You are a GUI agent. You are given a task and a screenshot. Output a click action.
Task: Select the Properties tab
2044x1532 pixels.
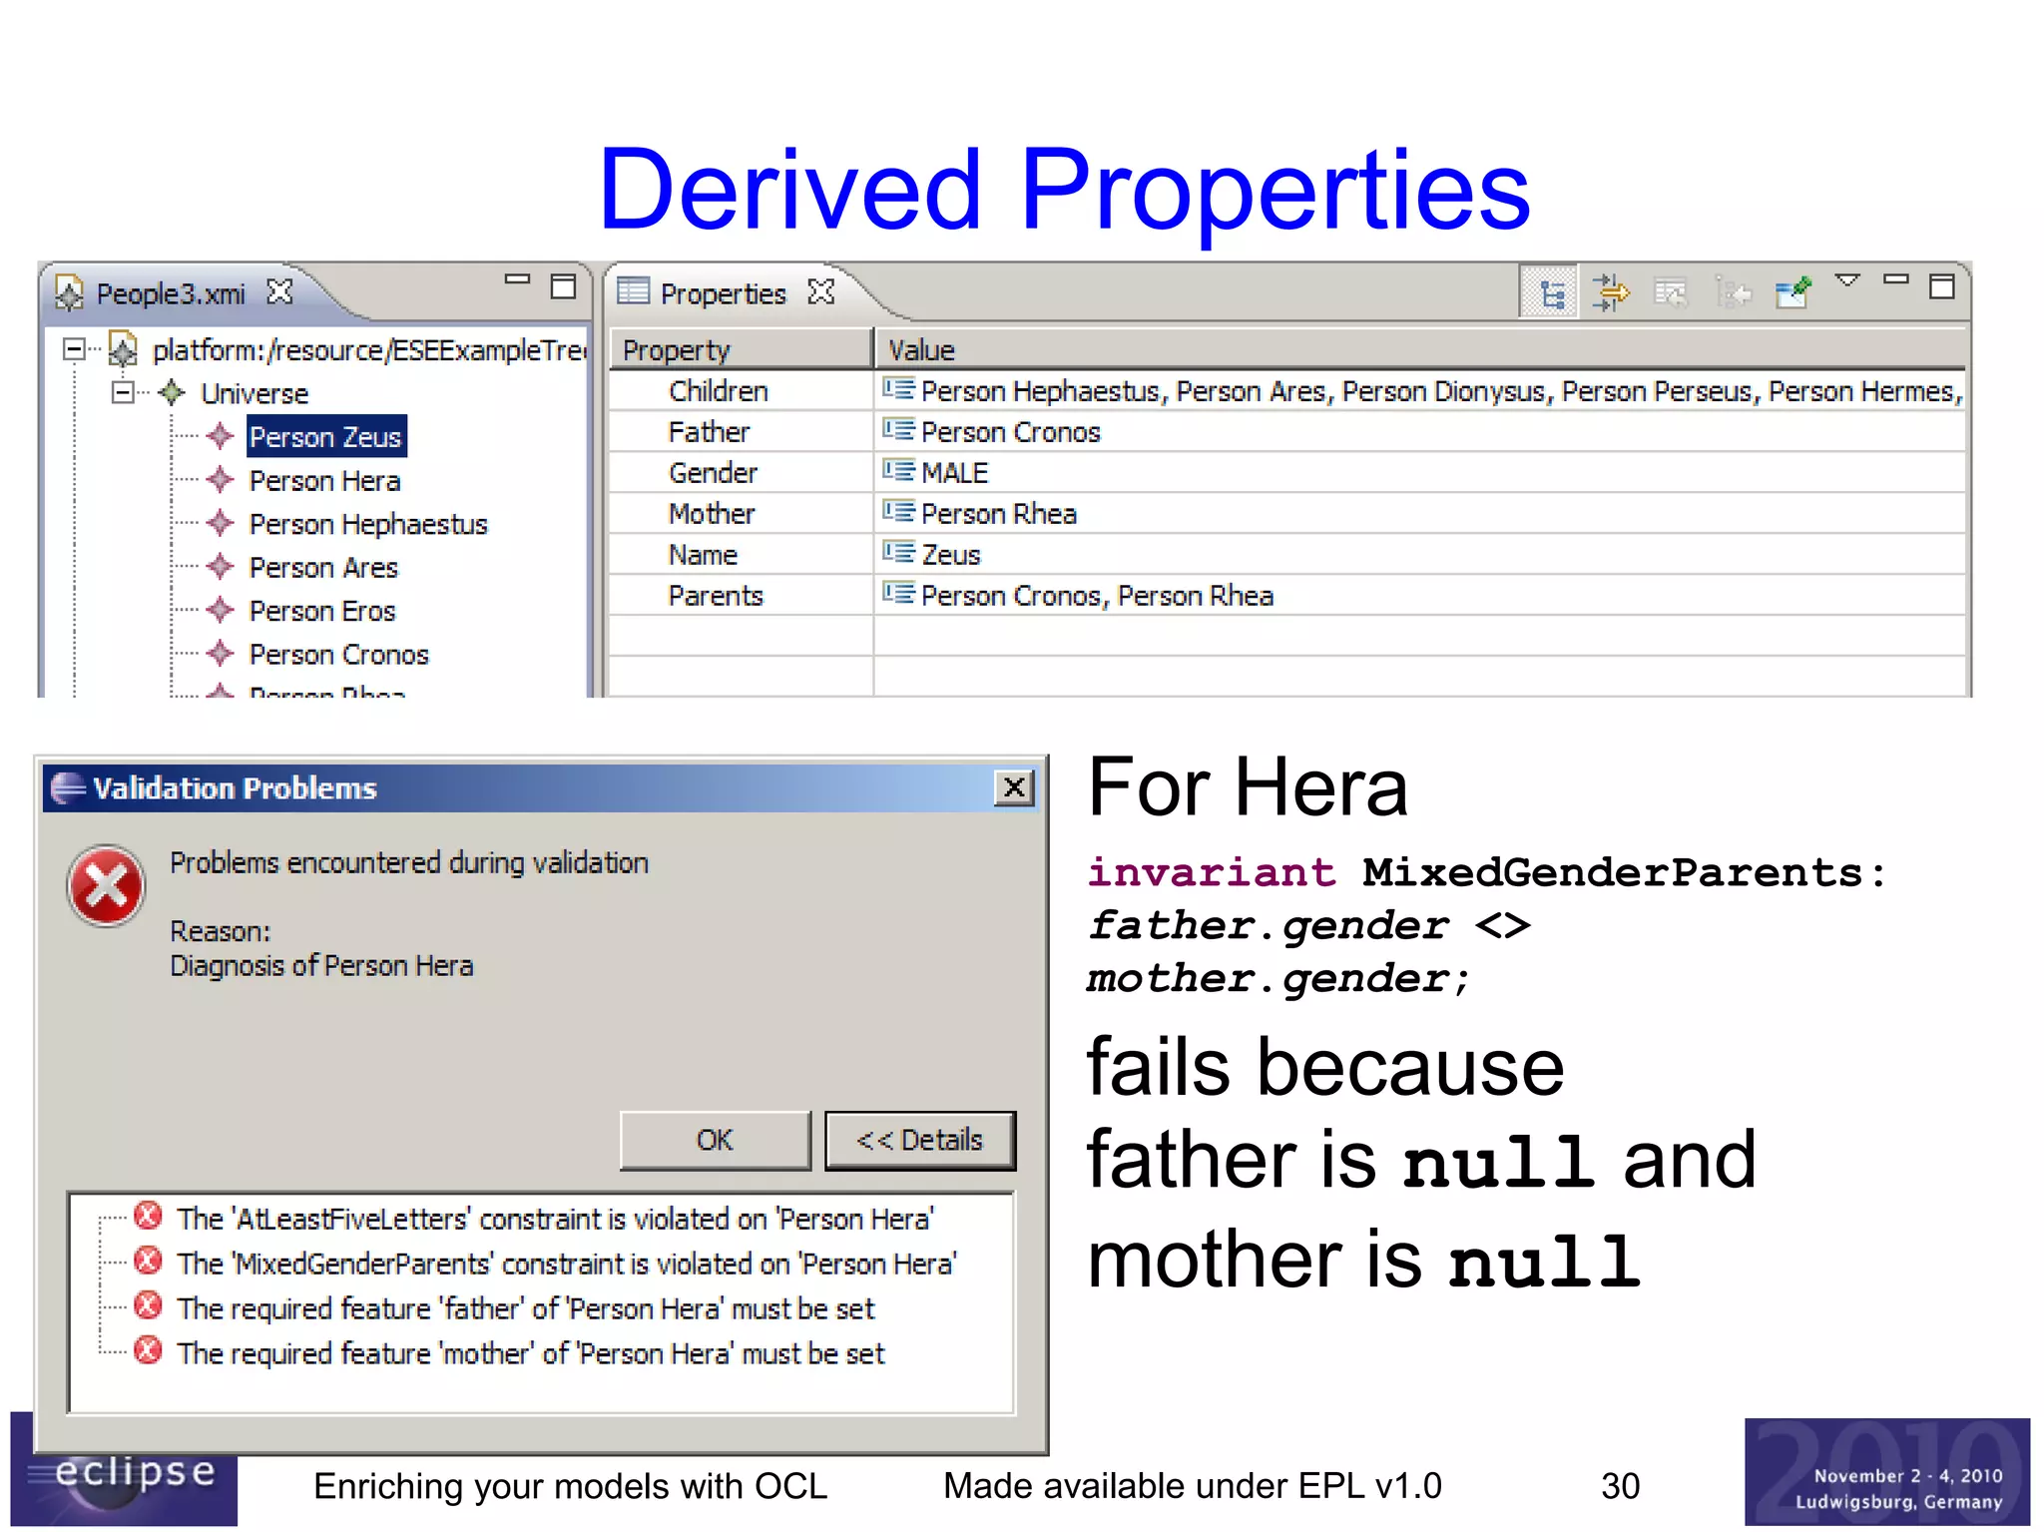723,293
